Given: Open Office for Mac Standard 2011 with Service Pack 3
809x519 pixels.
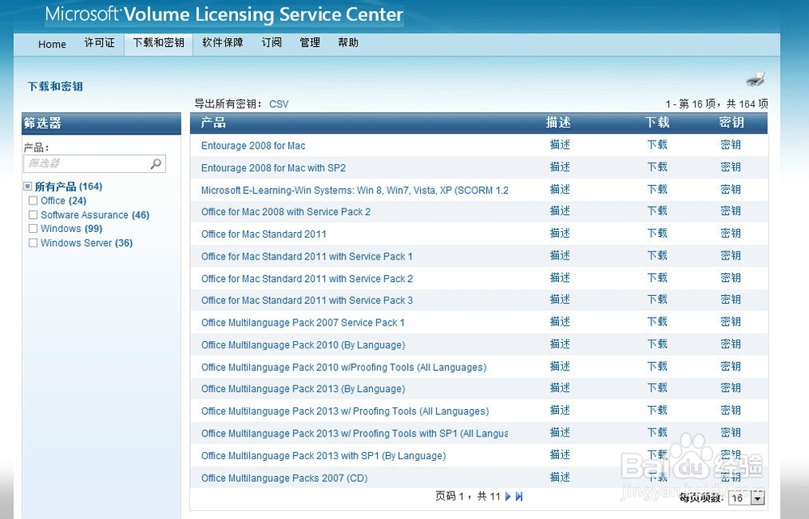Looking at the screenshot, I should point(307,300).
